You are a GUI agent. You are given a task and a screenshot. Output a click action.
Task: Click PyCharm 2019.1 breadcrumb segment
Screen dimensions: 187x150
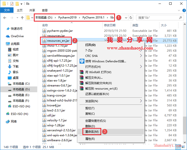94,18
